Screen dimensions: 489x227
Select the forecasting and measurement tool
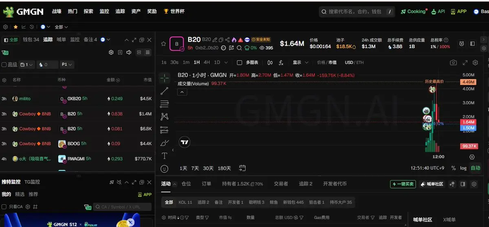pyautogui.click(x=165, y=130)
